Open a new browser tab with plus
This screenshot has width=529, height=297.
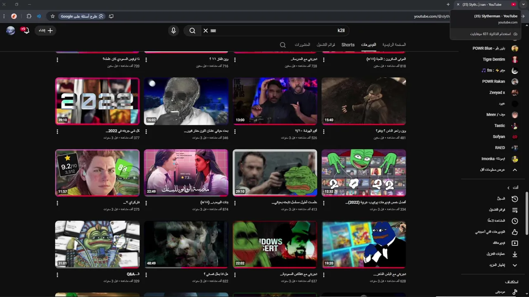(x=448, y=5)
